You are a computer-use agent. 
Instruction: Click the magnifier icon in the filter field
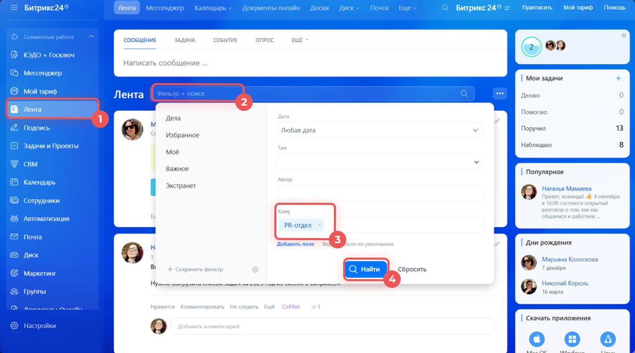[464, 93]
